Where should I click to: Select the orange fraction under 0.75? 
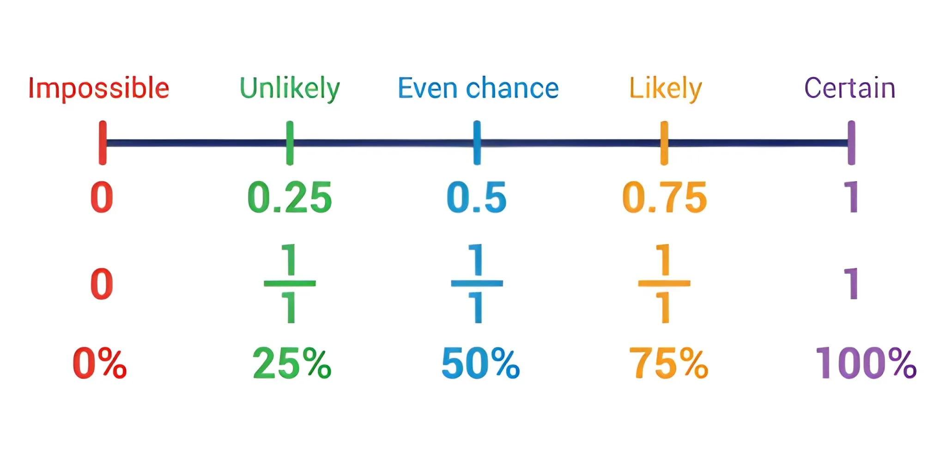click(x=664, y=283)
